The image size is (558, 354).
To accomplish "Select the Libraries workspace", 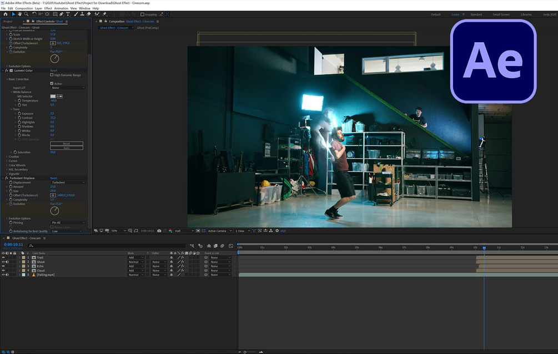I will (526, 14).
